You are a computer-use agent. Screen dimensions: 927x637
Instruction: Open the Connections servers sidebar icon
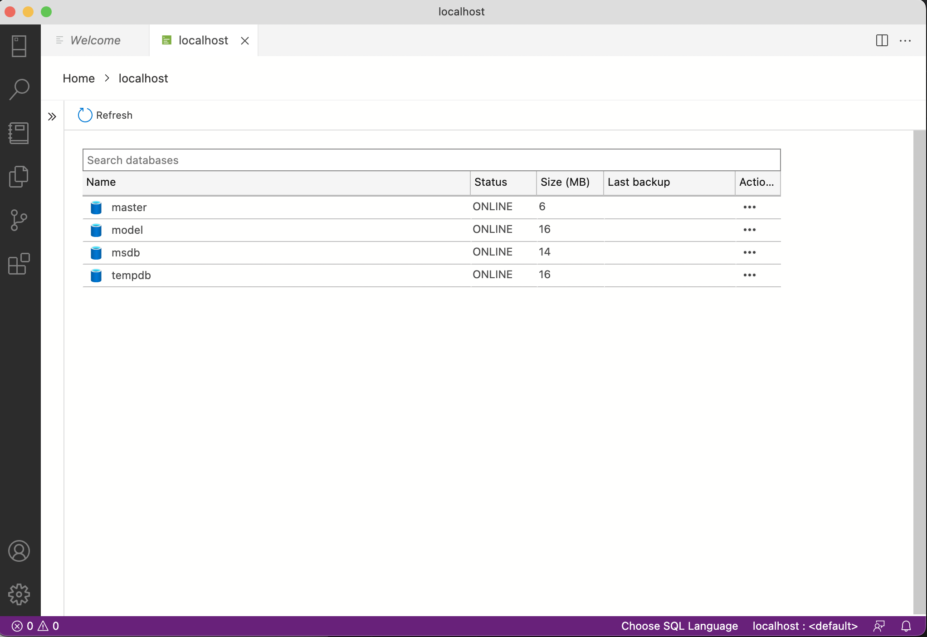(19, 46)
